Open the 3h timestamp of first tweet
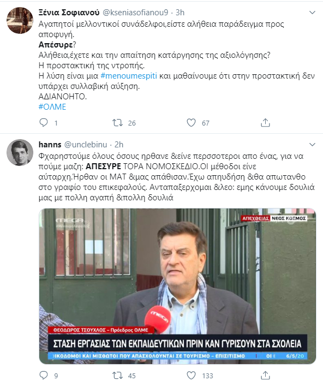 [x=180, y=13]
